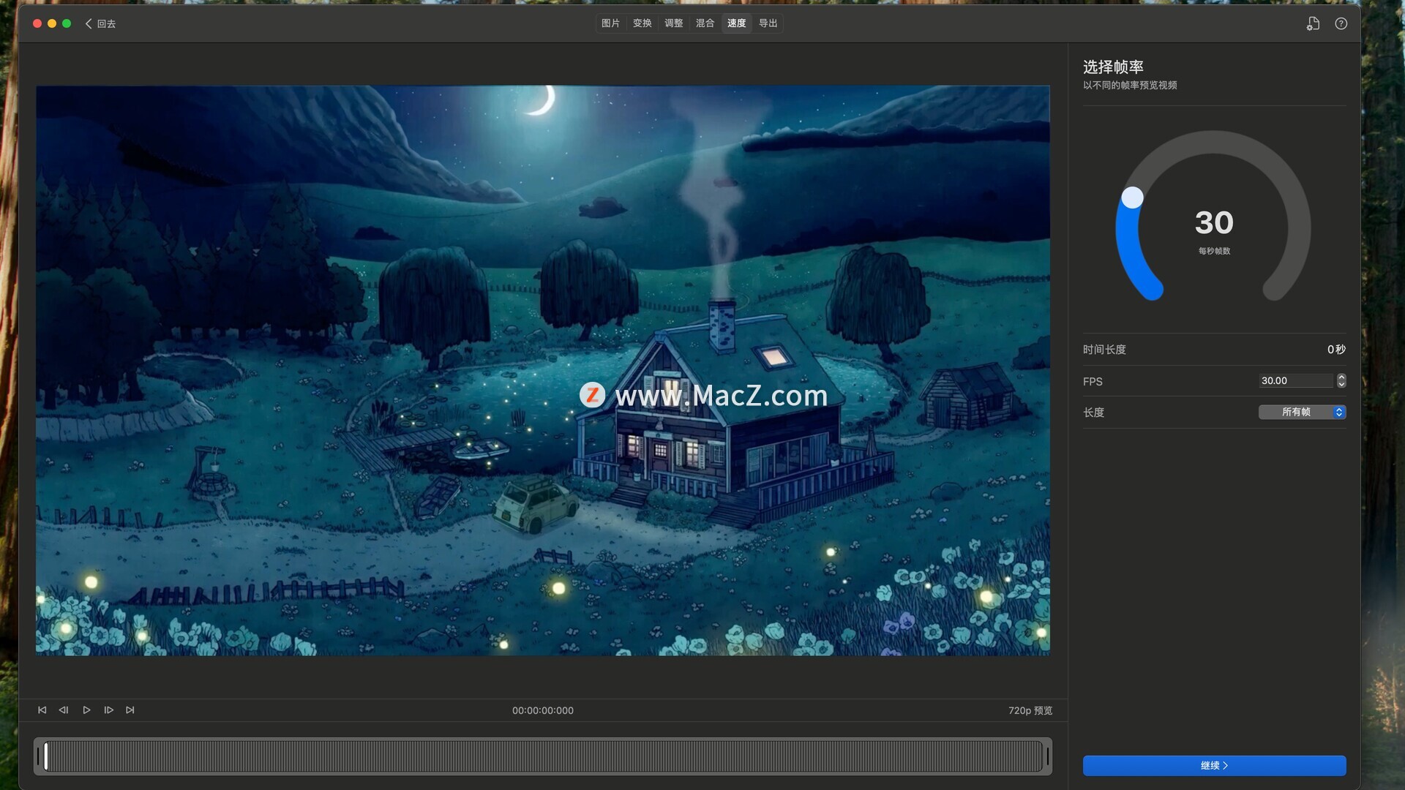Open help with the question mark icon
This screenshot has width=1405, height=790.
(x=1341, y=23)
